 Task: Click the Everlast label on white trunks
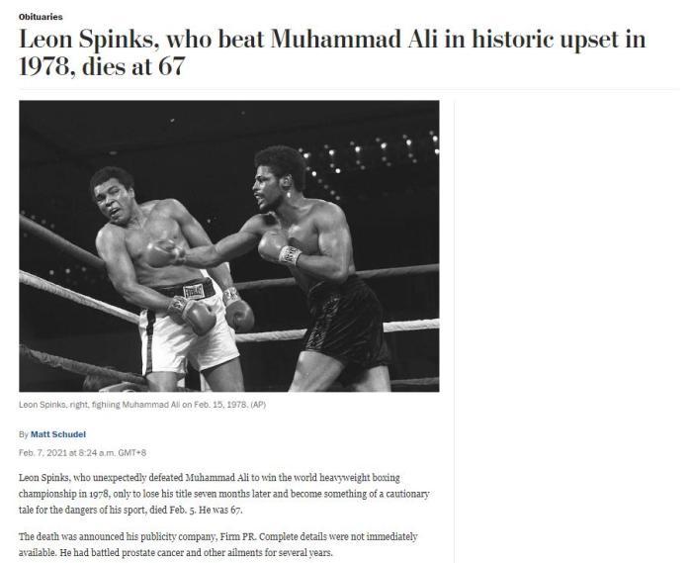(x=194, y=292)
